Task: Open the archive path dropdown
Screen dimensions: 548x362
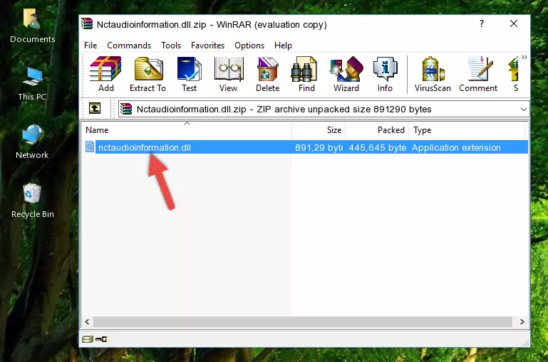Action: click(523, 109)
